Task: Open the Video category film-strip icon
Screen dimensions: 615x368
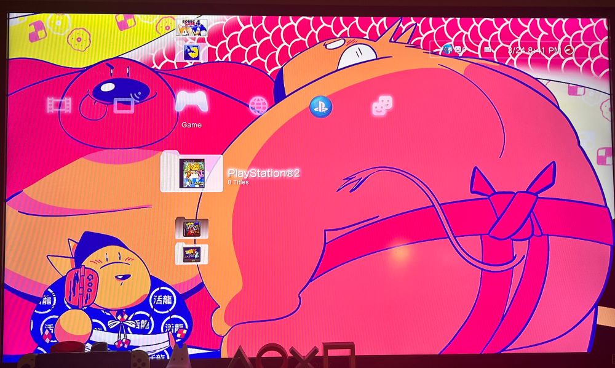Action: point(59,105)
